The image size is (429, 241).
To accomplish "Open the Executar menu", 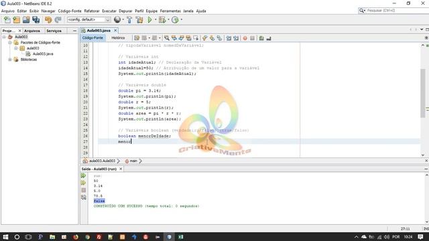I will (109, 11).
